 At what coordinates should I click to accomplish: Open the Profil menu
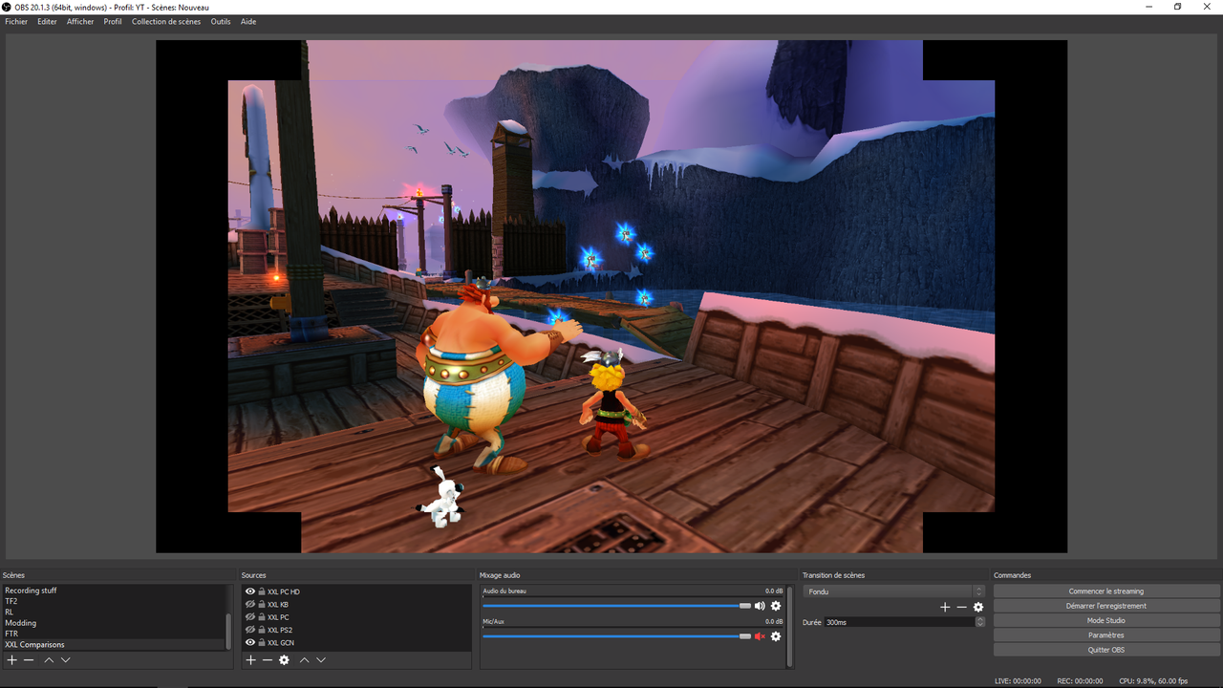tap(113, 22)
